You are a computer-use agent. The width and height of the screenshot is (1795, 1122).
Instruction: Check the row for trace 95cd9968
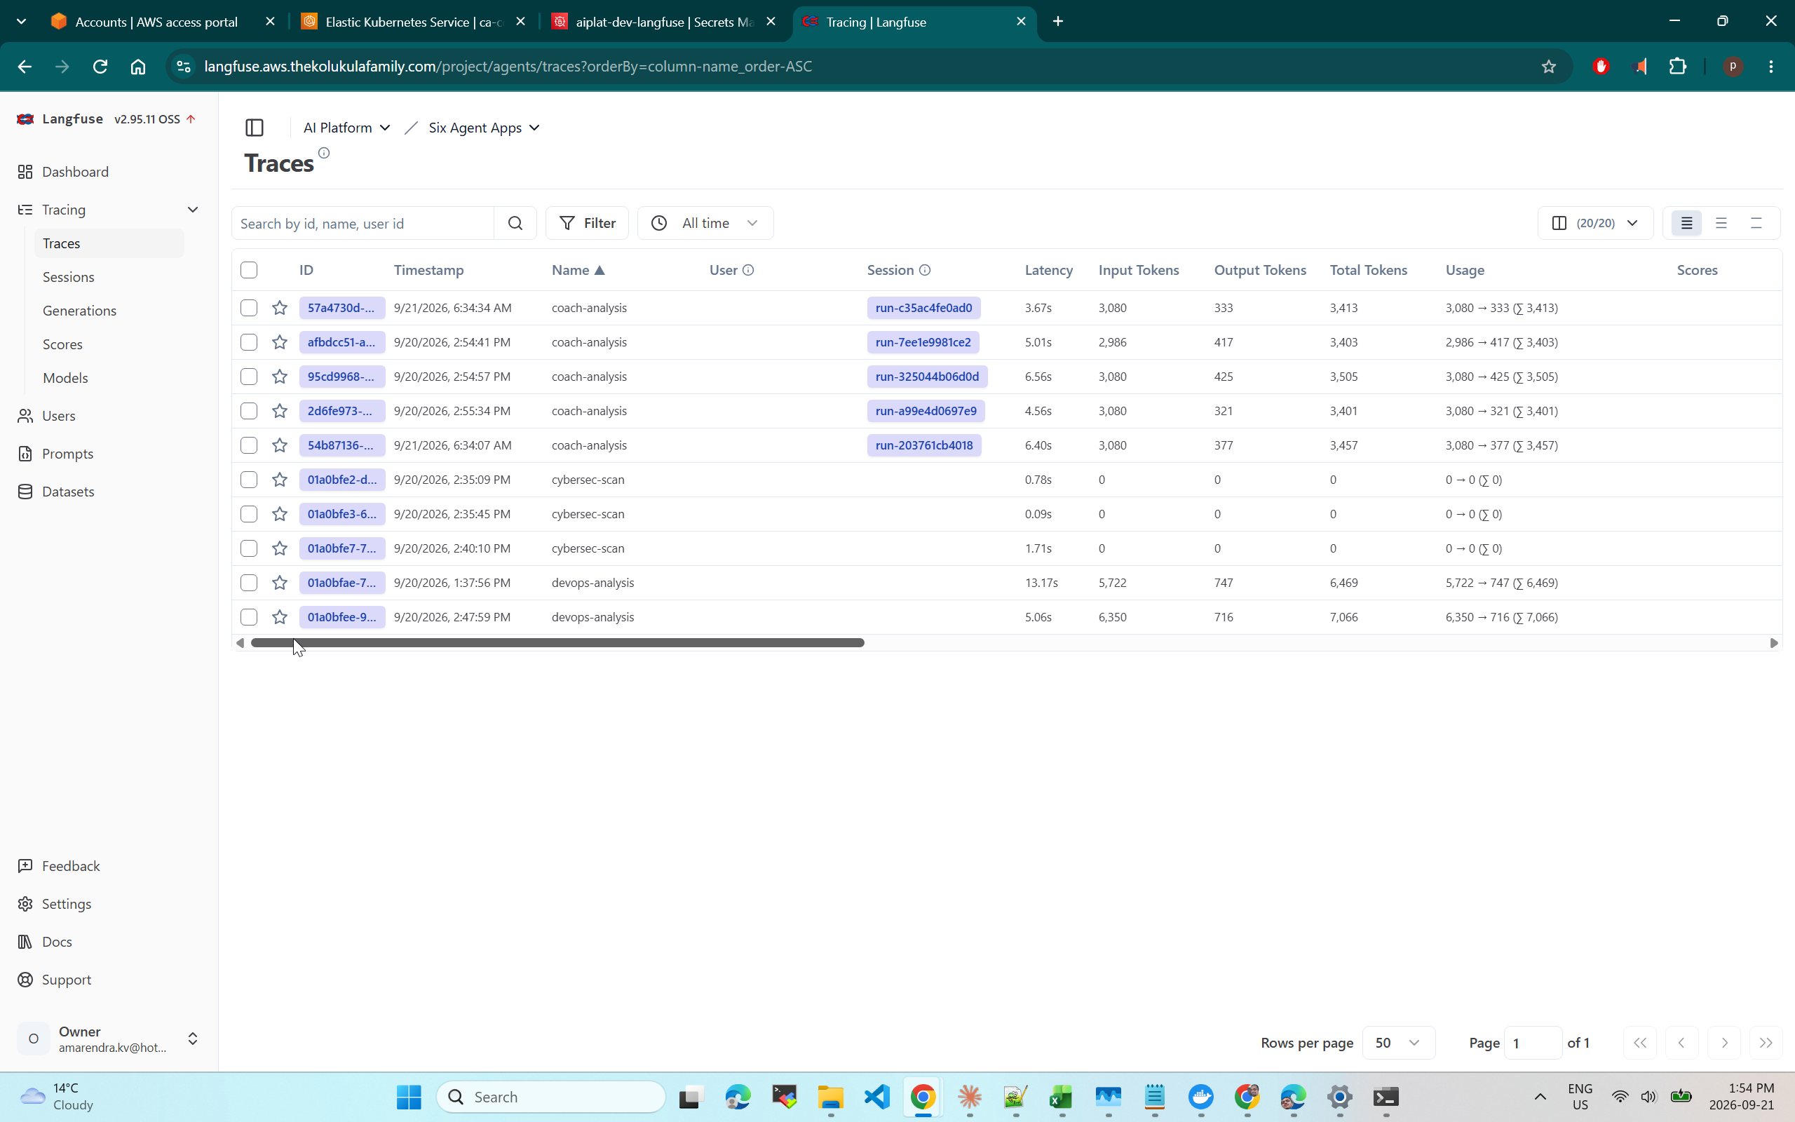pyautogui.click(x=249, y=377)
